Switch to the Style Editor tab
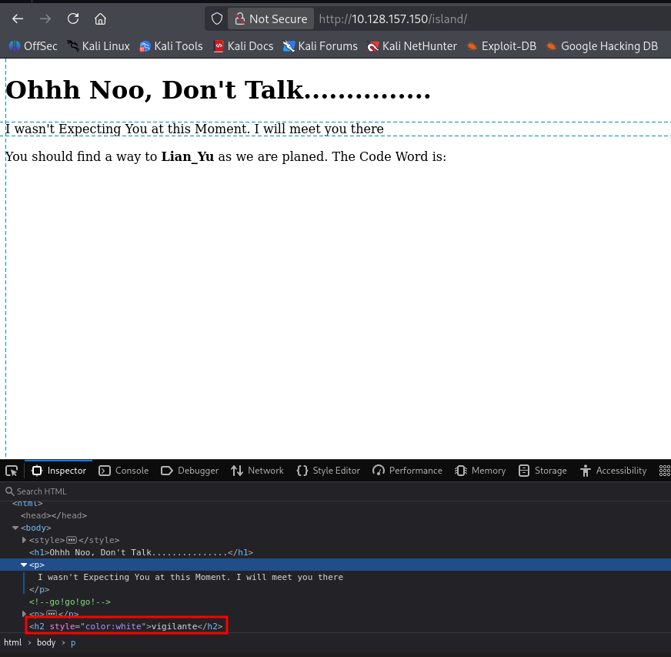 pyautogui.click(x=329, y=471)
